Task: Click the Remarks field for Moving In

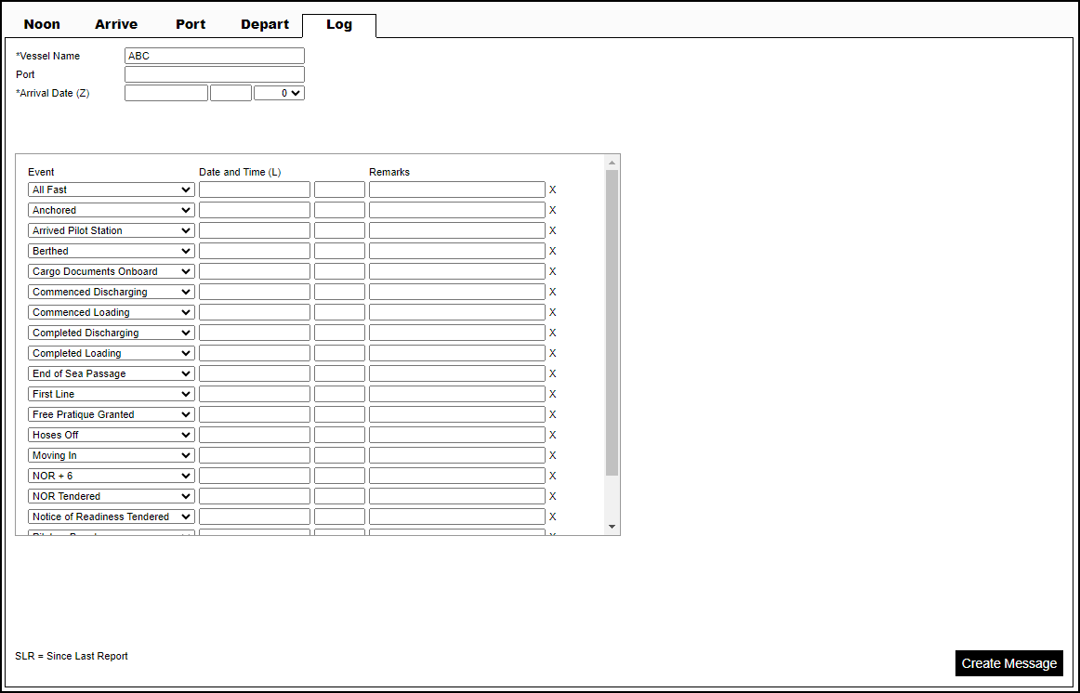Action: 456,455
